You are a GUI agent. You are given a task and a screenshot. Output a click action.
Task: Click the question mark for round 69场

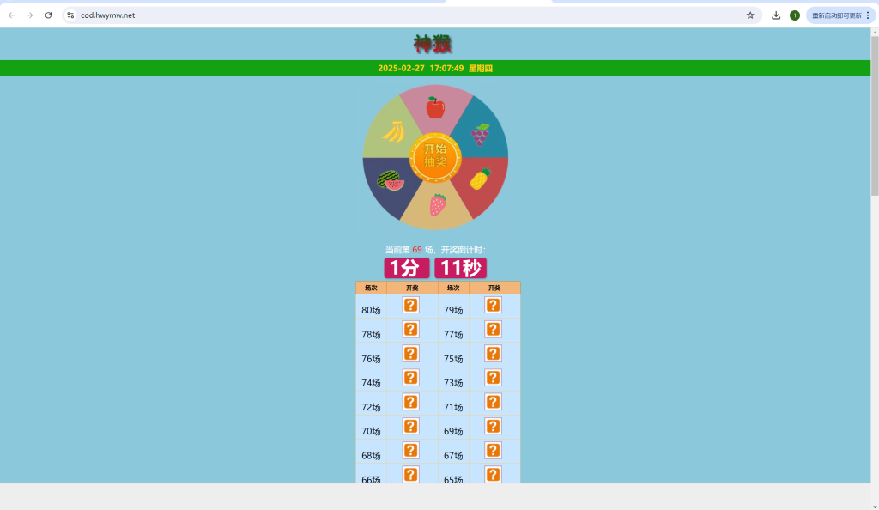[x=493, y=427]
